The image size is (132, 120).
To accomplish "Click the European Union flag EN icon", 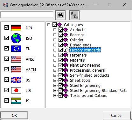I will pyautogui.click(x=16, y=49).
